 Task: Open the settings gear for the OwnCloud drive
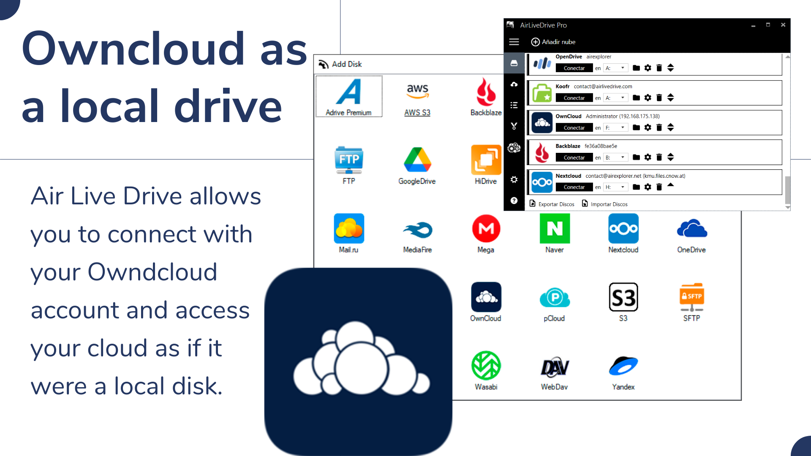[648, 127]
